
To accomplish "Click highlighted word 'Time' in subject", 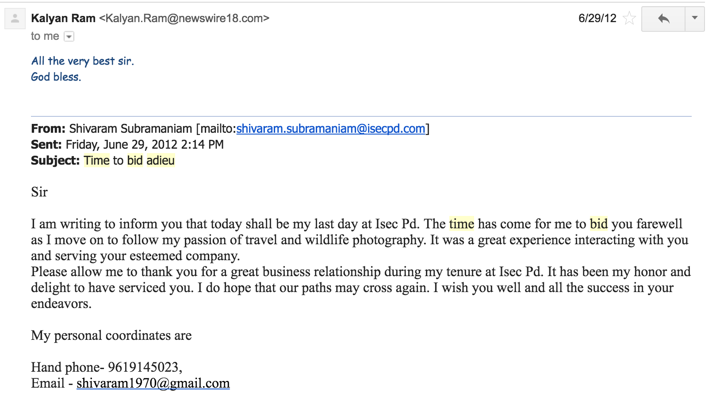I will (97, 161).
